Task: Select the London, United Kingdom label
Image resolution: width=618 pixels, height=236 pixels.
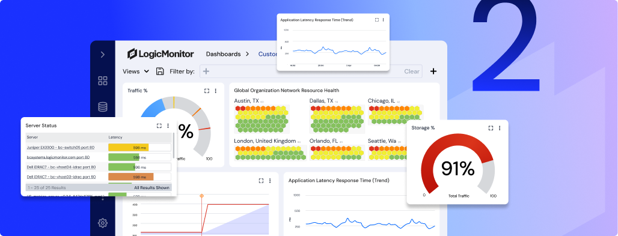Action: (x=265, y=141)
